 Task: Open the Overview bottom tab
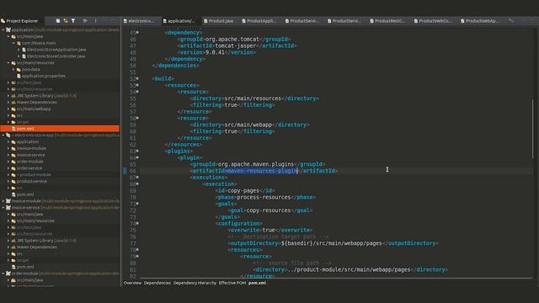[132, 283]
